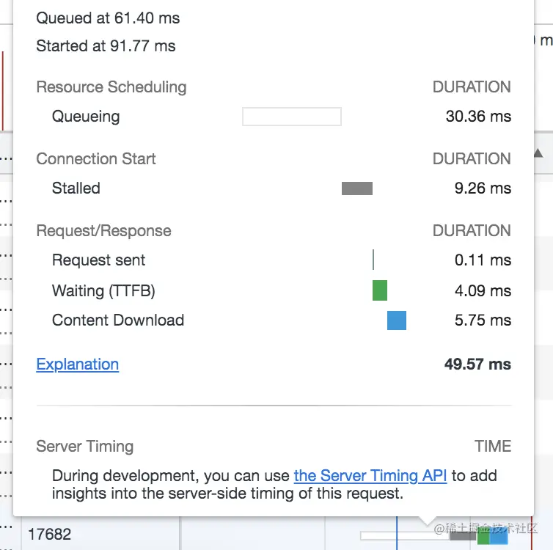Screen dimensions: 553x550
Task: Follow the Server Timing API link
Action: (370, 475)
